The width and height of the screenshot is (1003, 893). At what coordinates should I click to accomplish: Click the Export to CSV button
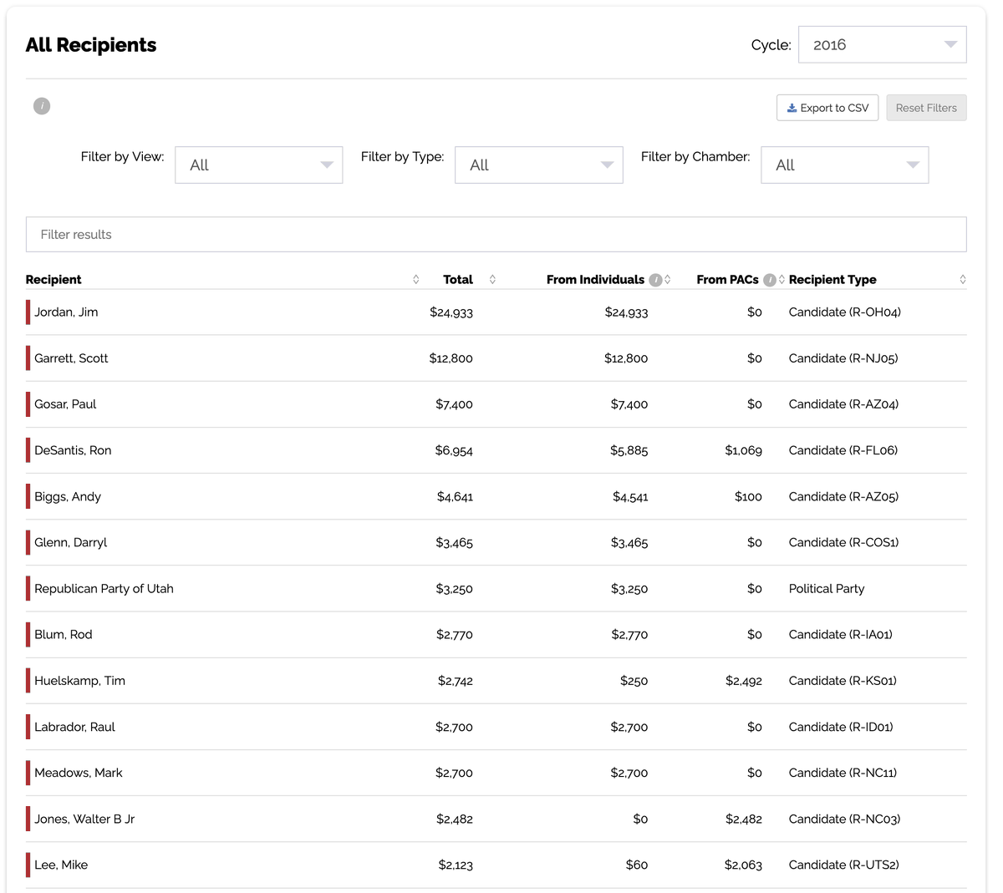[827, 108]
